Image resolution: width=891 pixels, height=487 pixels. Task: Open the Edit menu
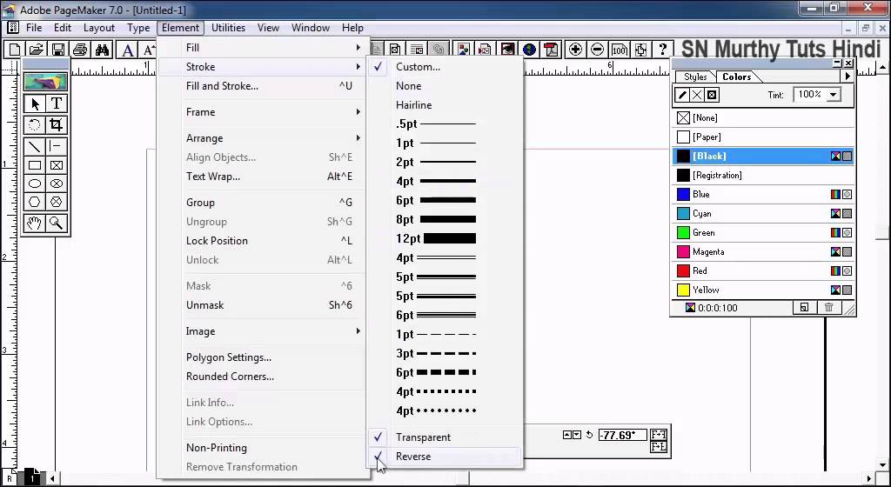pos(63,28)
